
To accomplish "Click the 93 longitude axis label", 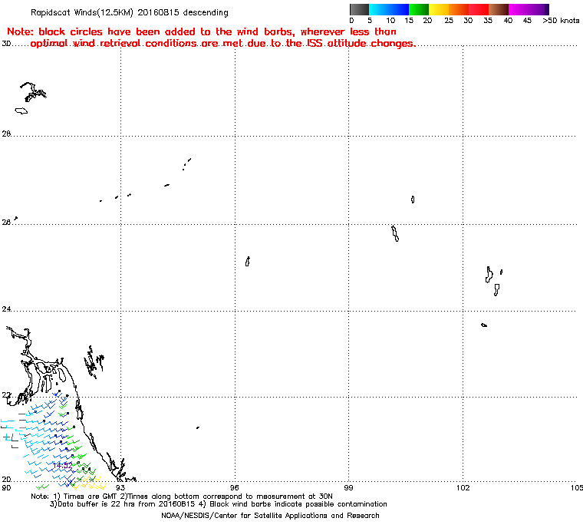I will coord(120,488).
